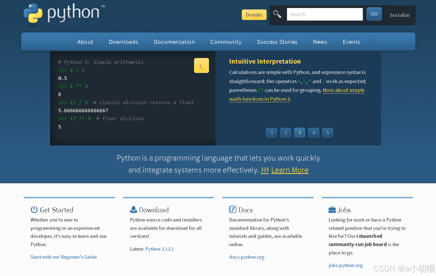Click the GO search button
Viewport: 436px width, 276px height.
tap(374, 14)
